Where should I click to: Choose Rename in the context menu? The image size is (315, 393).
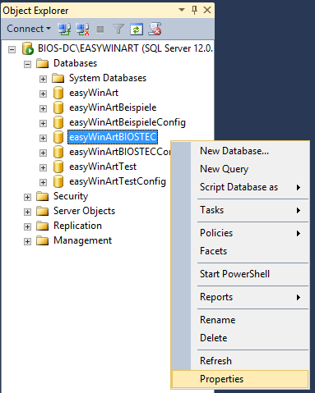[x=240, y=320]
